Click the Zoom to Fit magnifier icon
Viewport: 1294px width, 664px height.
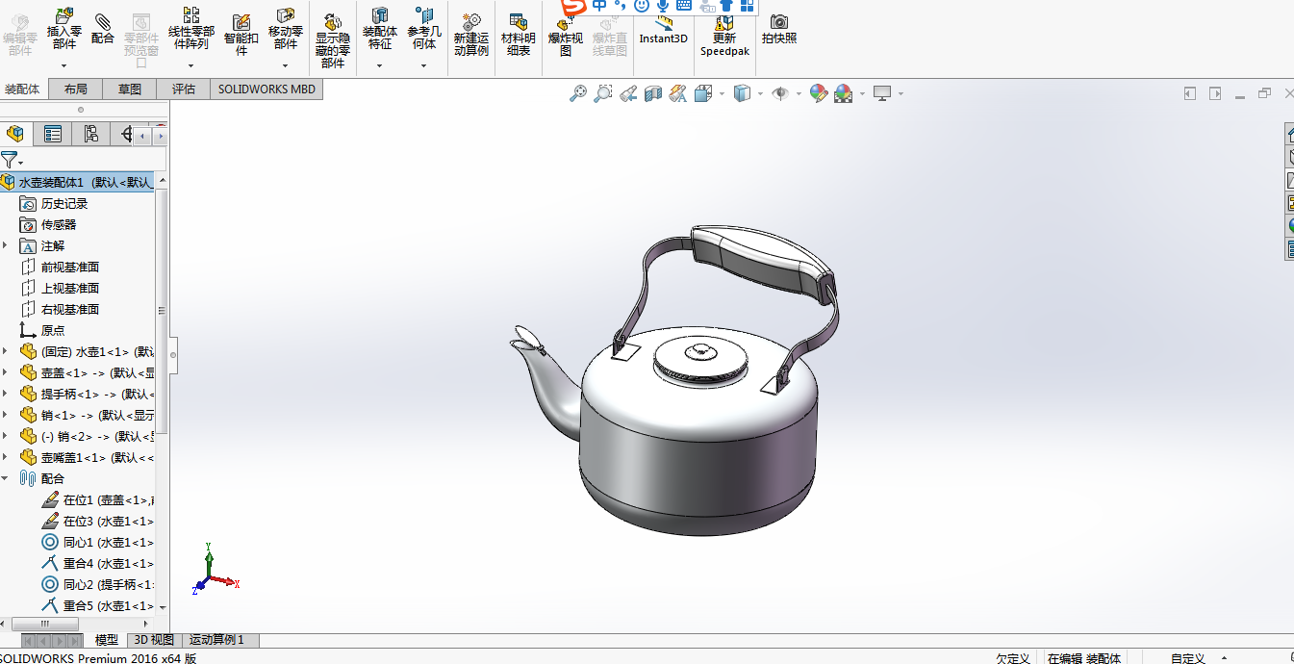[577, 93]
